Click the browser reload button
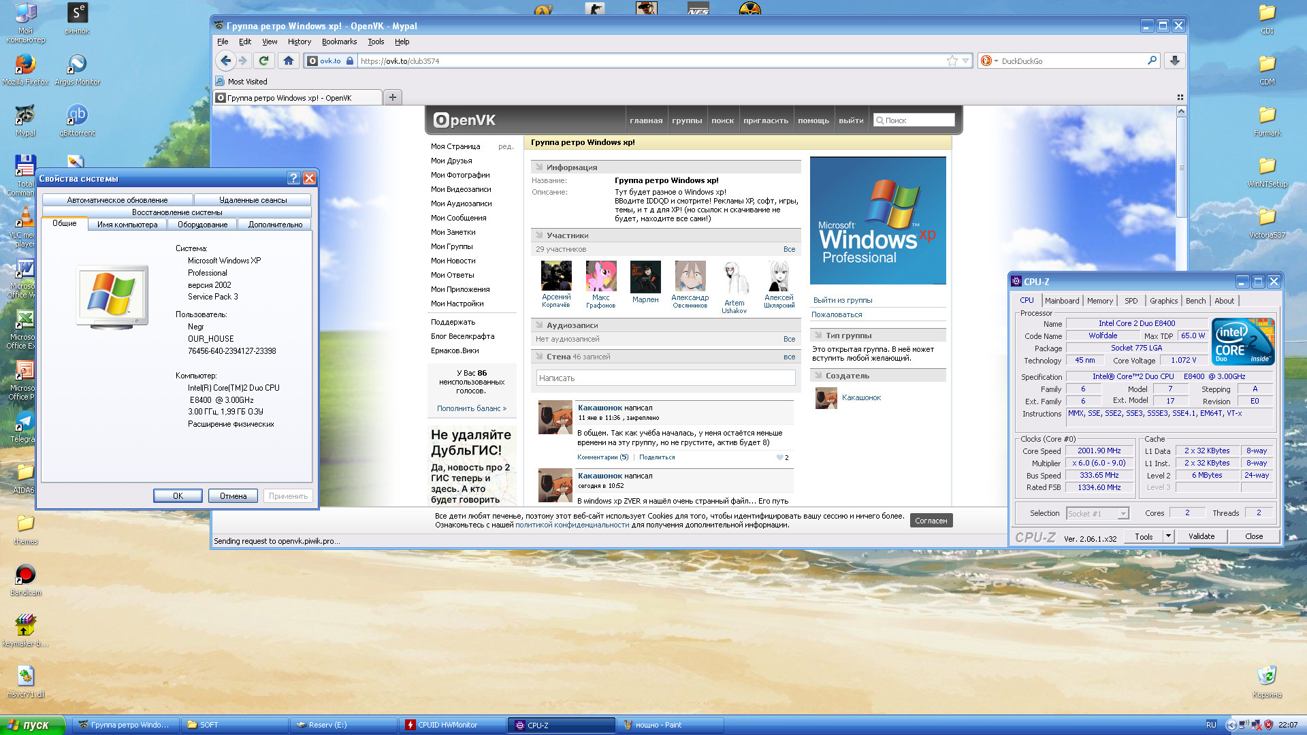The image size is (1307, 735). coord(264,61)
